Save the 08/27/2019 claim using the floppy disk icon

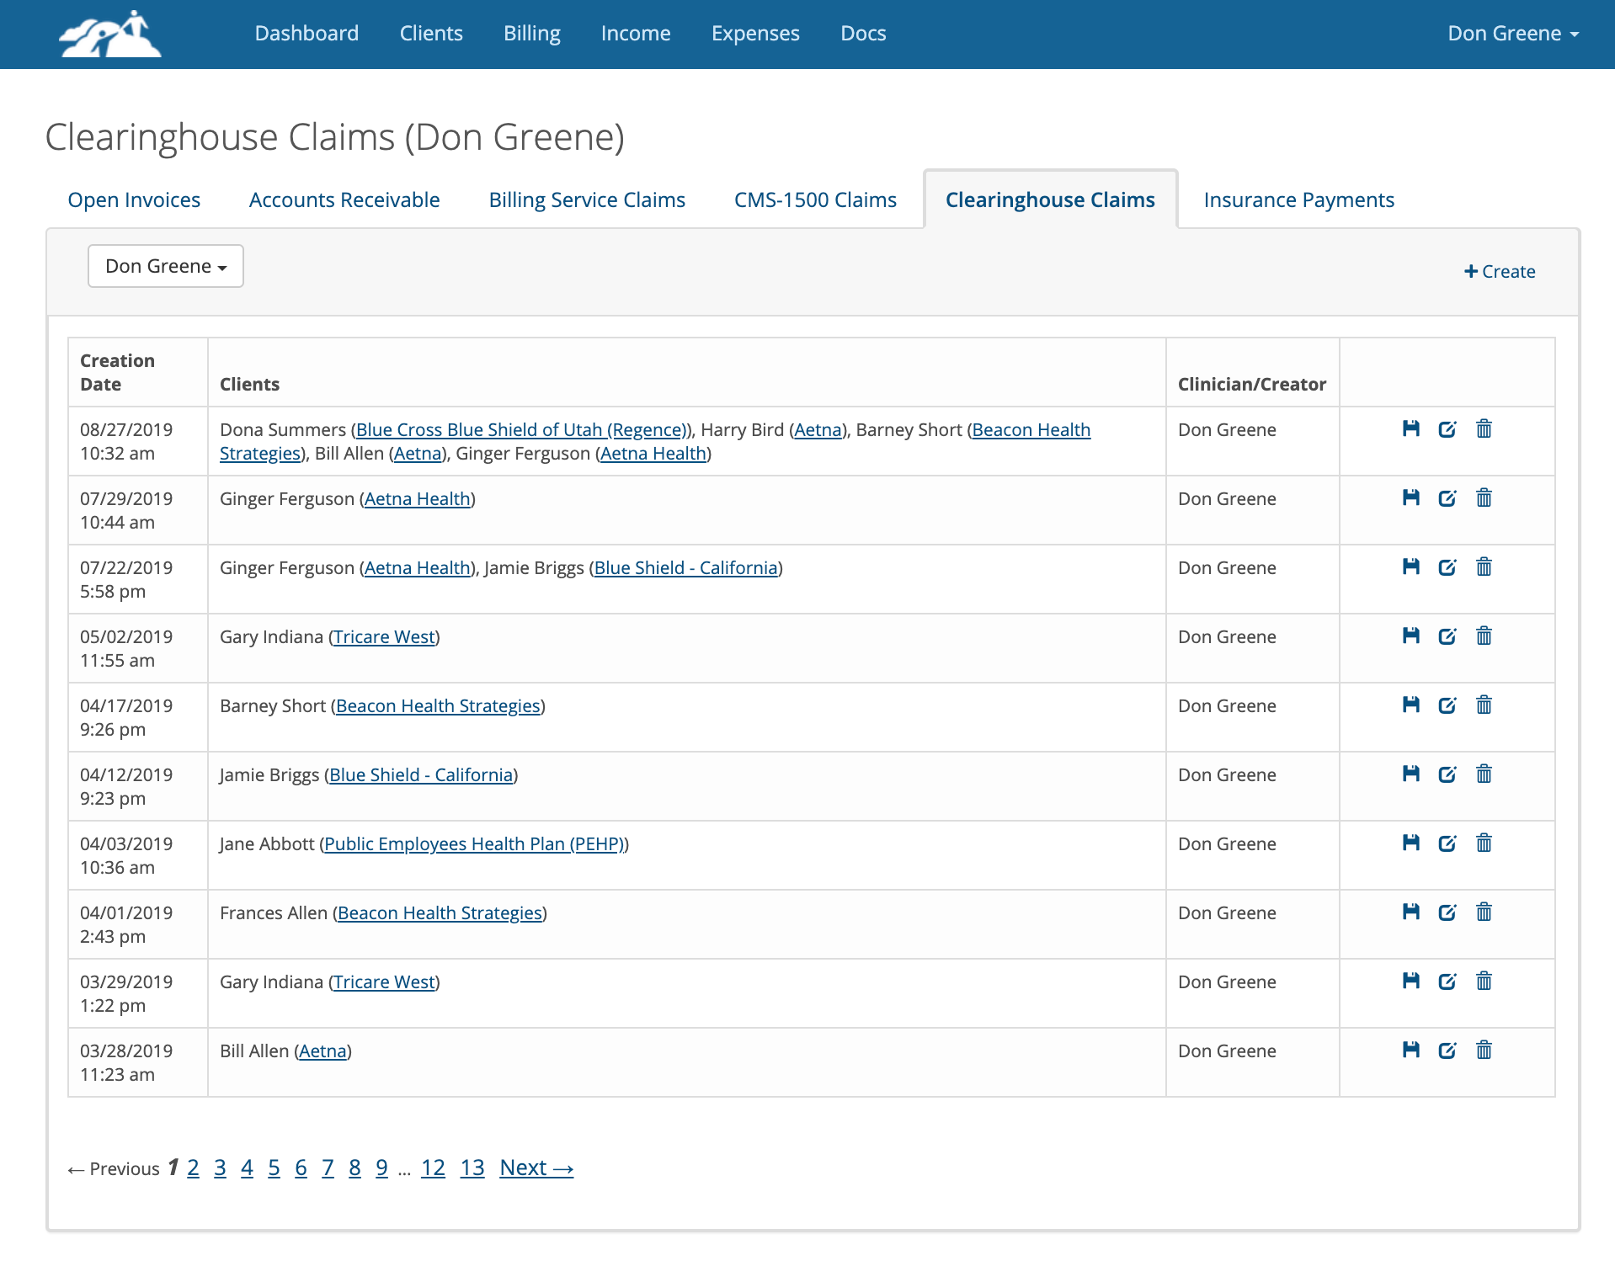point(1410,429)
